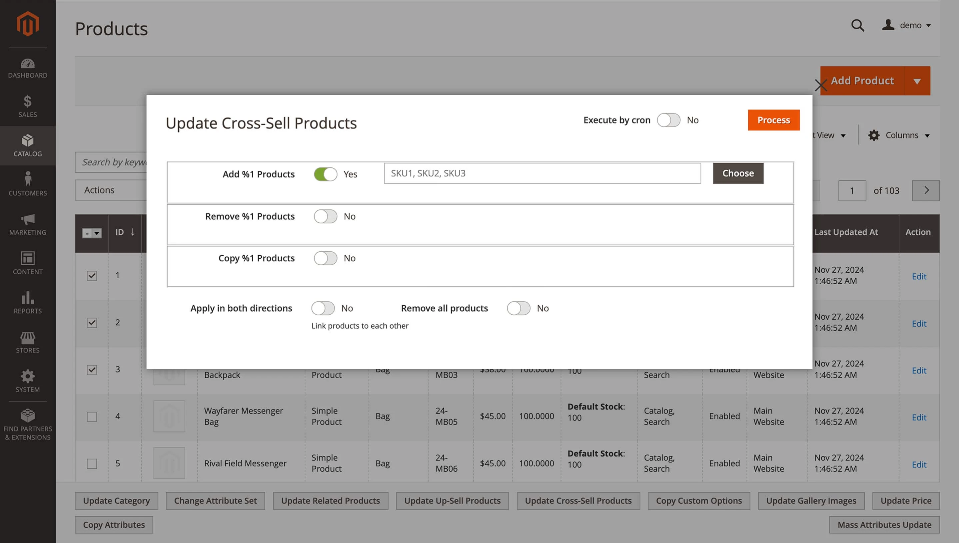Edit the Rival Field Messenger product
The height and width of the screenshot is (543, 959).
[x=919, y=464]
